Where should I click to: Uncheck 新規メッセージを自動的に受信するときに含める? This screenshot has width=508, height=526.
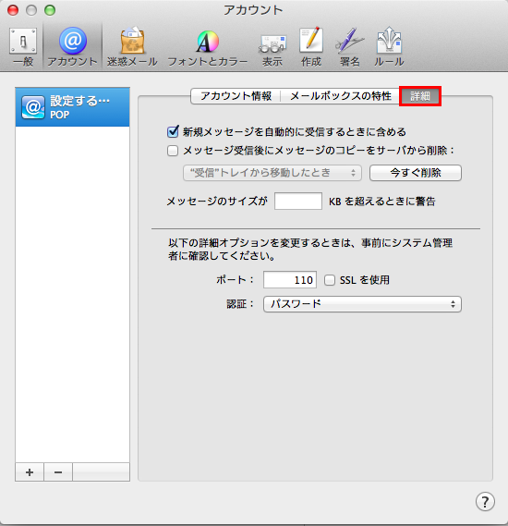pos(173,131)
